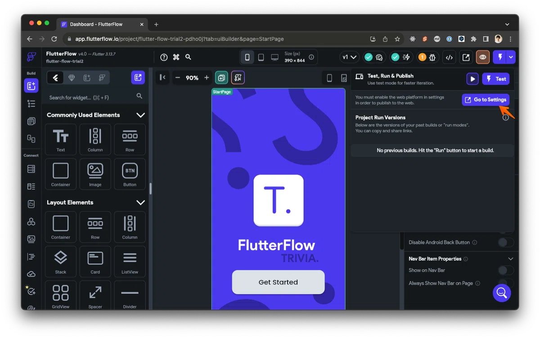Open the Widget Palette in the left rail
This screenshot has width=540, height=338.
click(31, 86)
